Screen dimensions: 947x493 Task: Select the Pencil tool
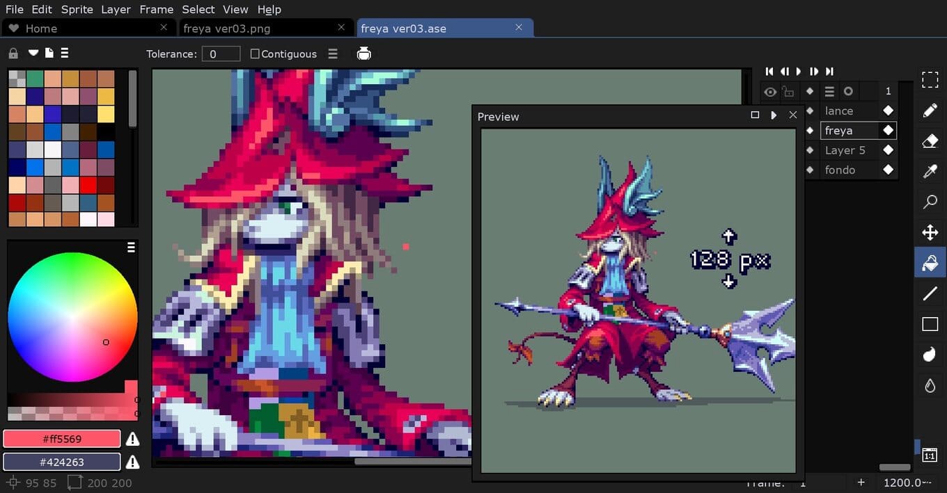click(x=930, y=111)
